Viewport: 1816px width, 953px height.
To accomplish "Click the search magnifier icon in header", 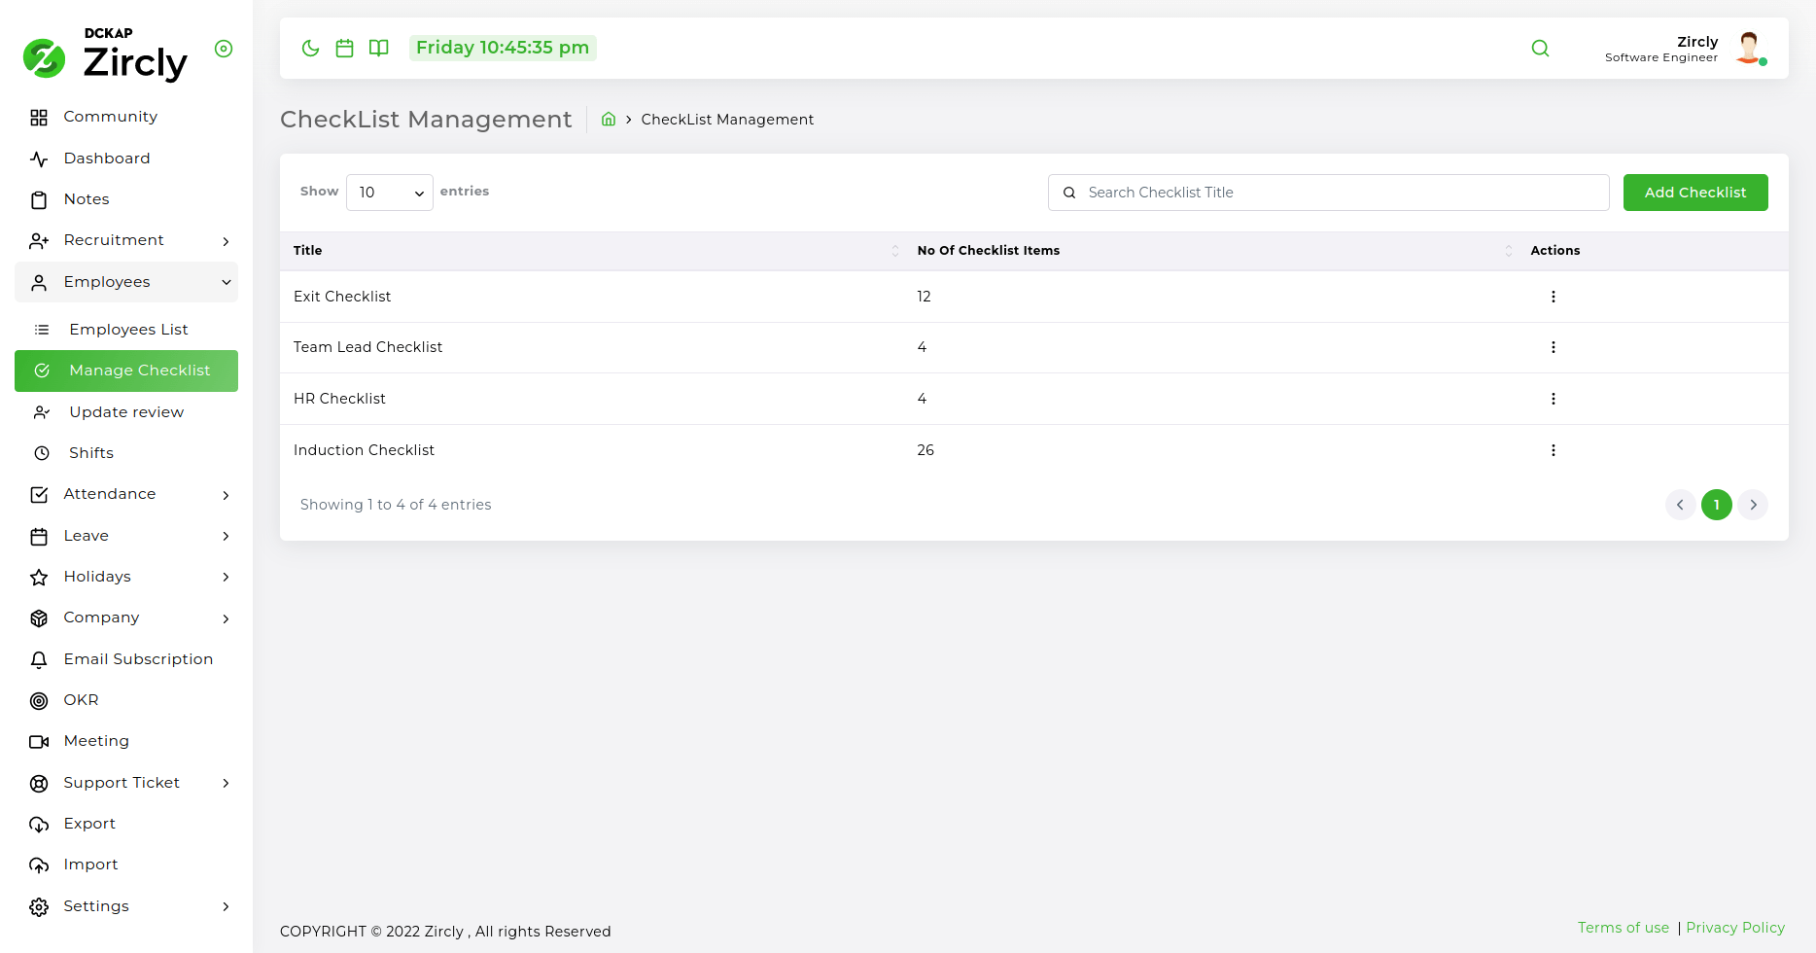I will [1540, 49].
